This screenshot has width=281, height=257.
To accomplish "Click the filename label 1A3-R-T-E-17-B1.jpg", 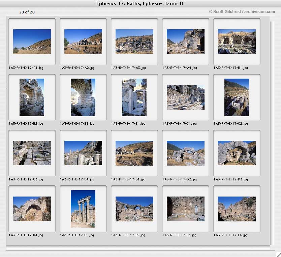I will click(231, 68).
